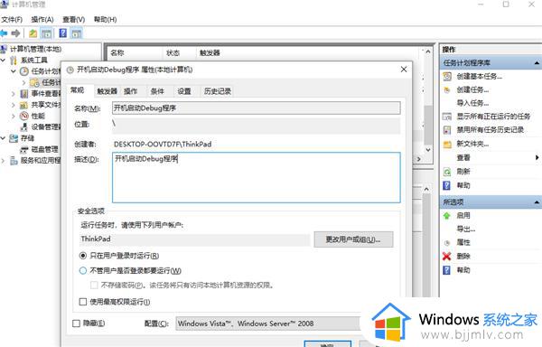Collapse the 任务计划程序库 actions section
Image resolution: width=542 pixels, height=347 pixels.
coord(537,63)
